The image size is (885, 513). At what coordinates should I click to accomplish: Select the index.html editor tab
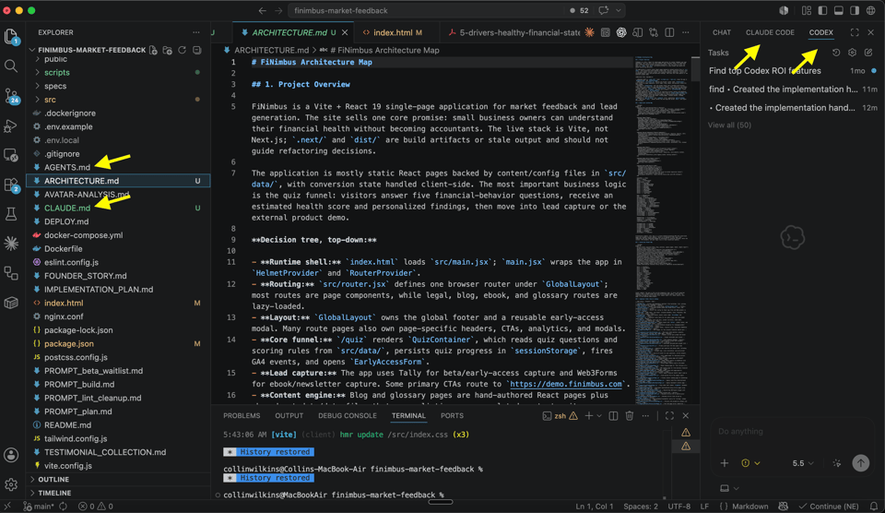point(393,32)
